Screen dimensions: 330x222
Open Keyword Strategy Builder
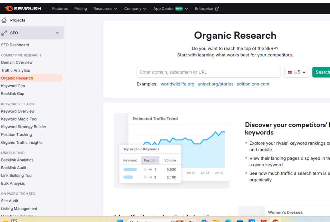coord(24,127)
